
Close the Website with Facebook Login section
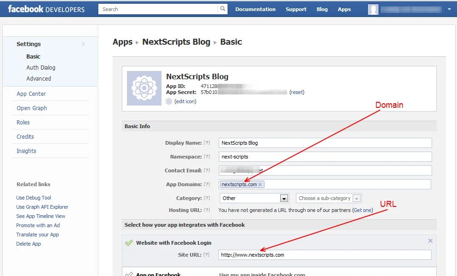click(x=430, y=241)
